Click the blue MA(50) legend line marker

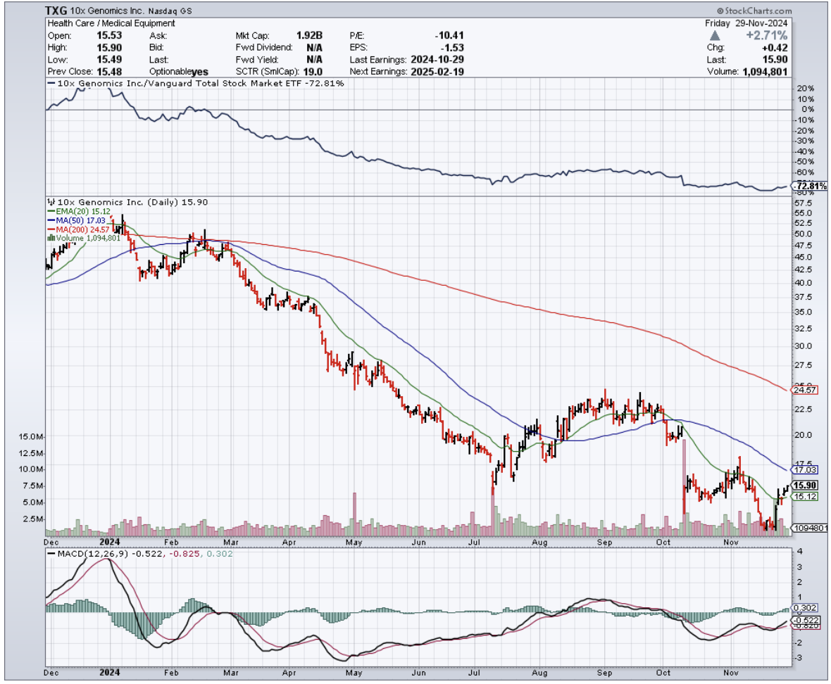(x=49, y=220)
